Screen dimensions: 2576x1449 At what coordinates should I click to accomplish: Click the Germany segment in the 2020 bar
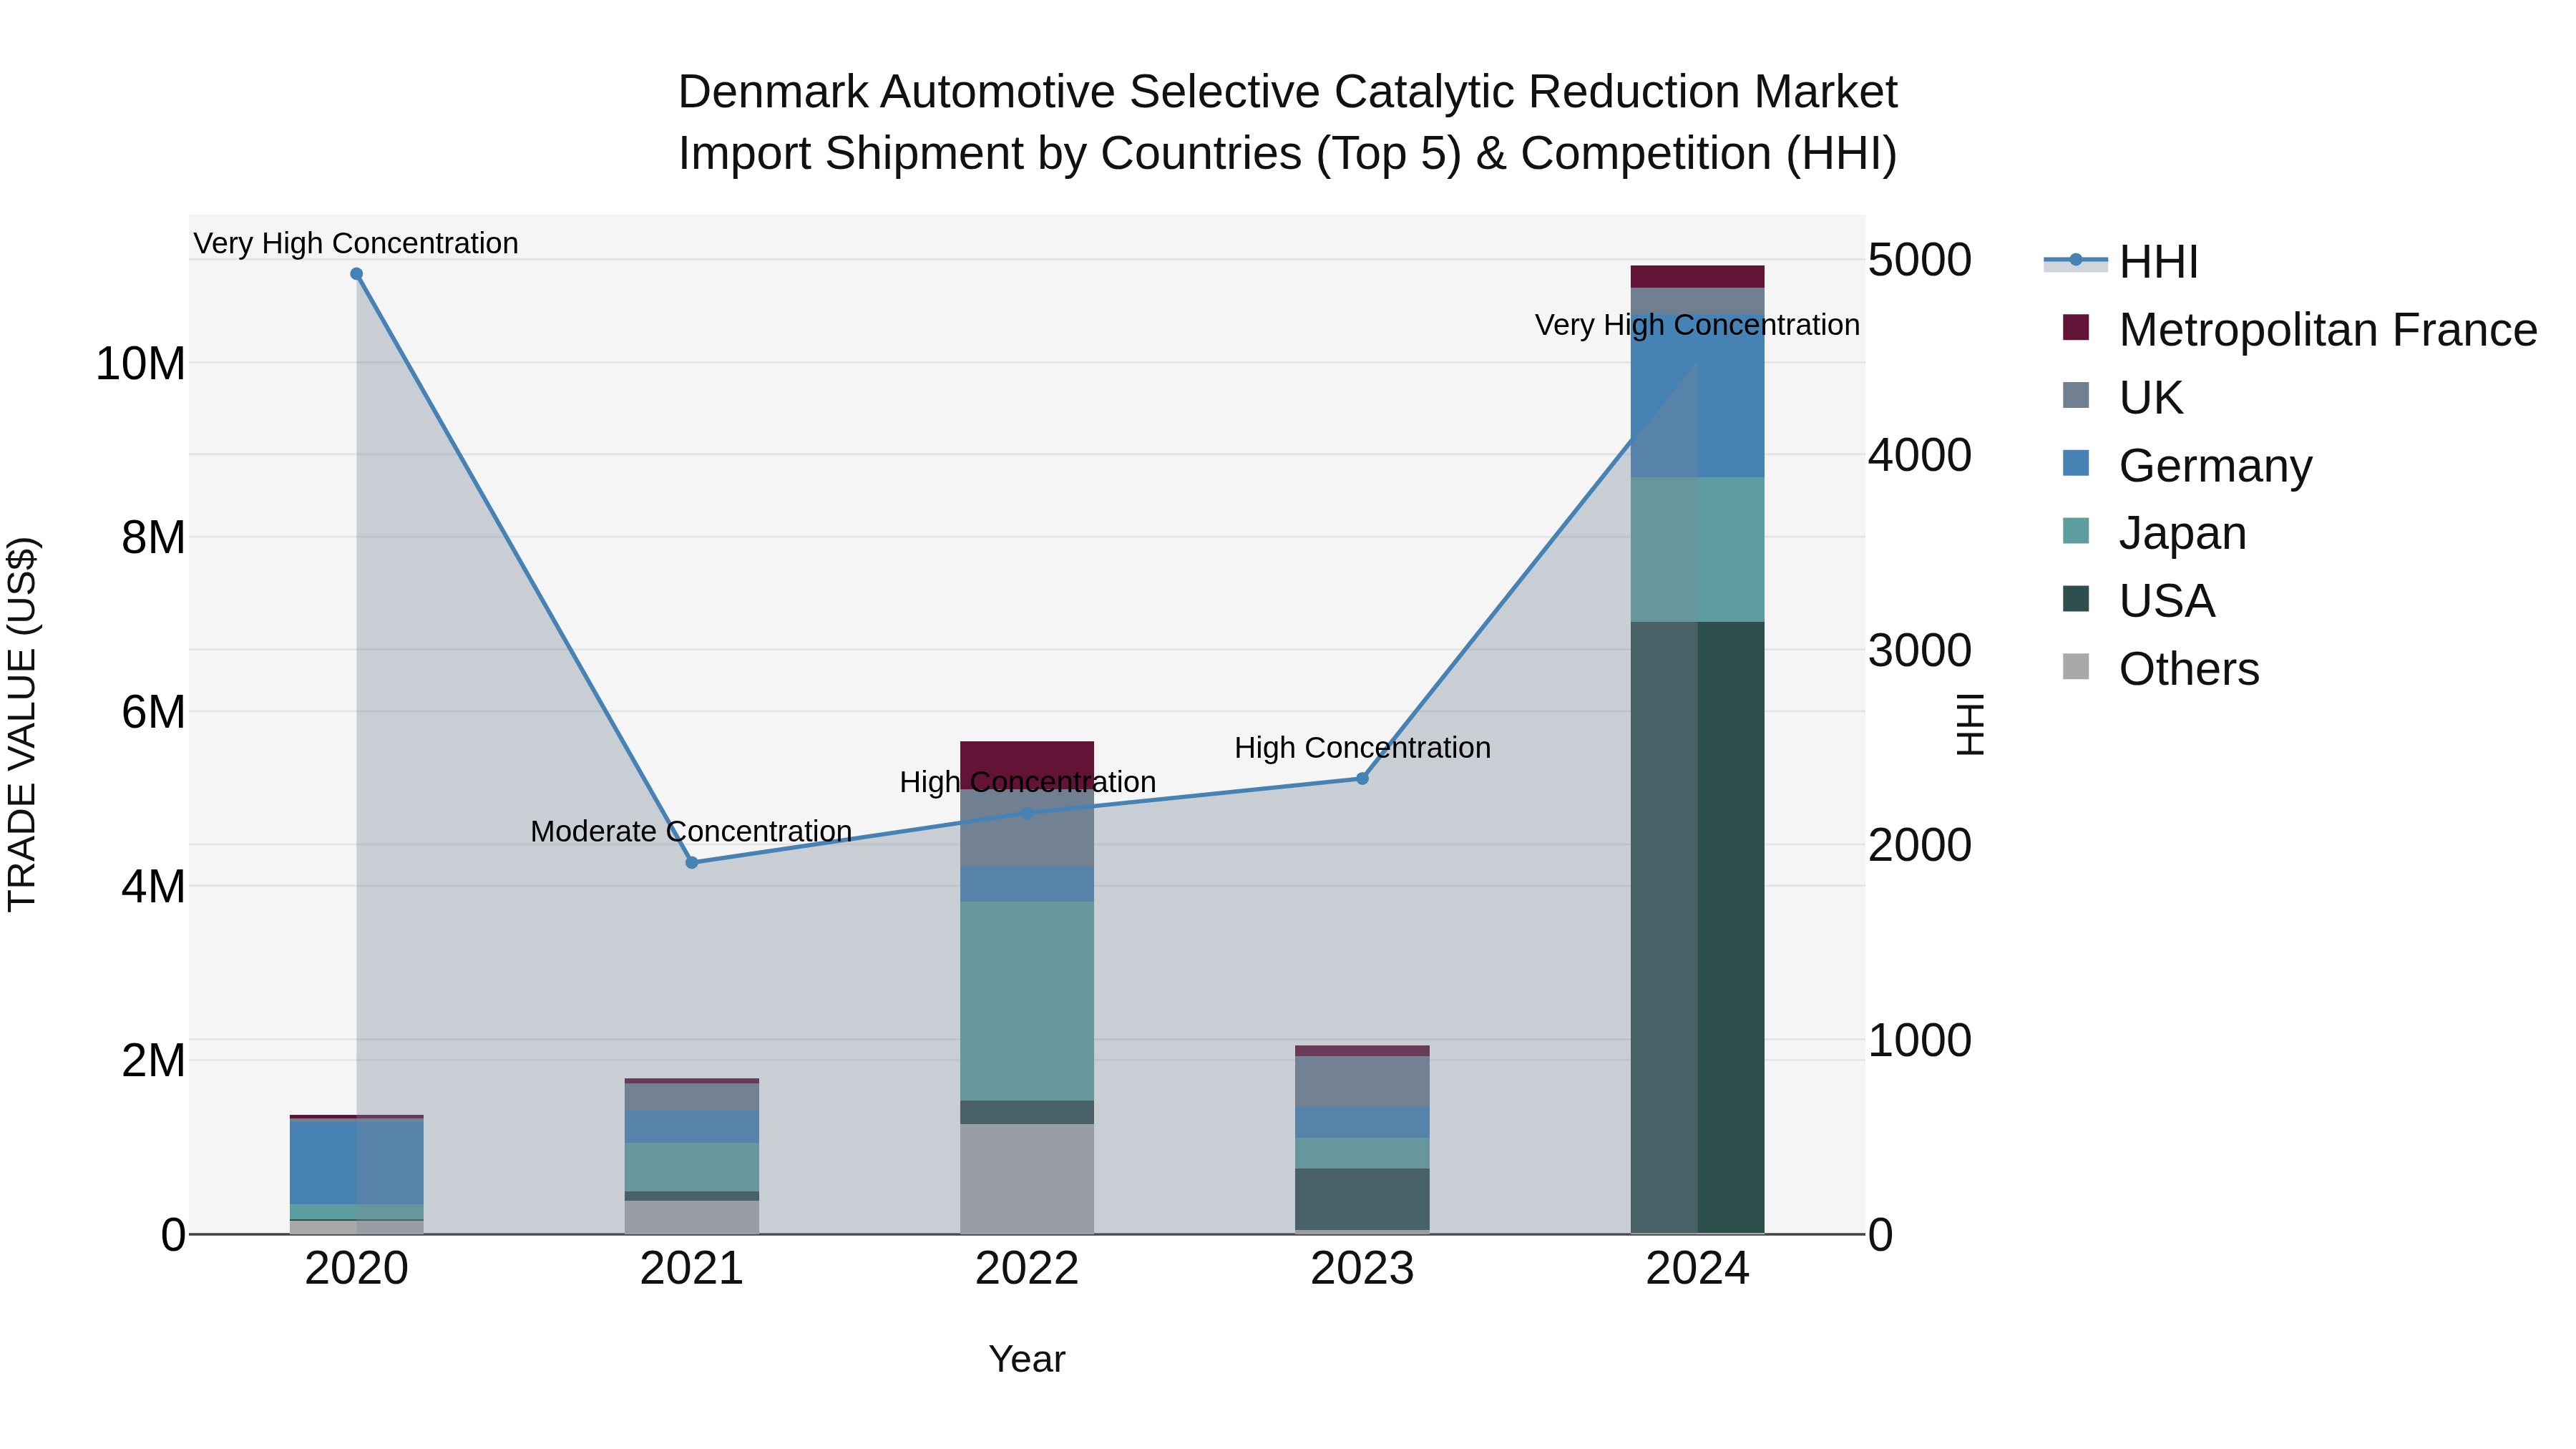click(x=357, y=1163)
